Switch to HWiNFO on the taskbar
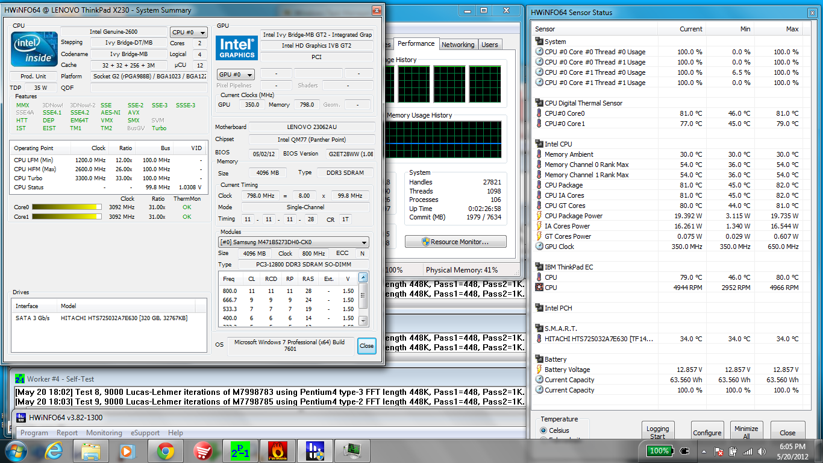The image size is (823, 463). [x=315, y=450]
